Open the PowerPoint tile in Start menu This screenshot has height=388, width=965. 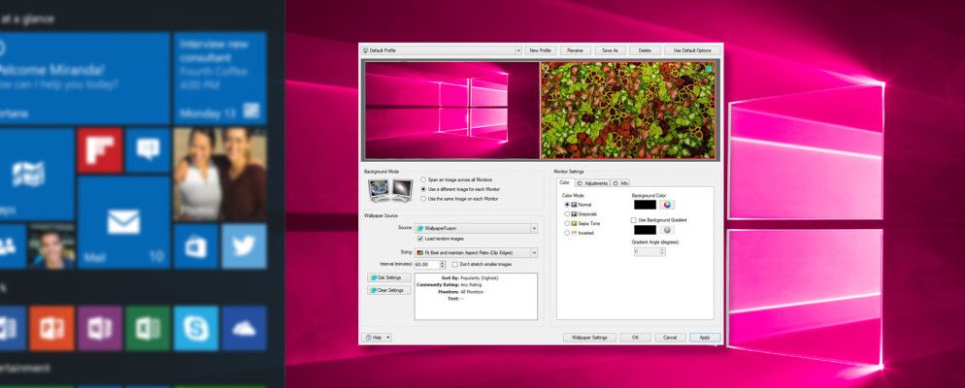click(x=51, y=329)
